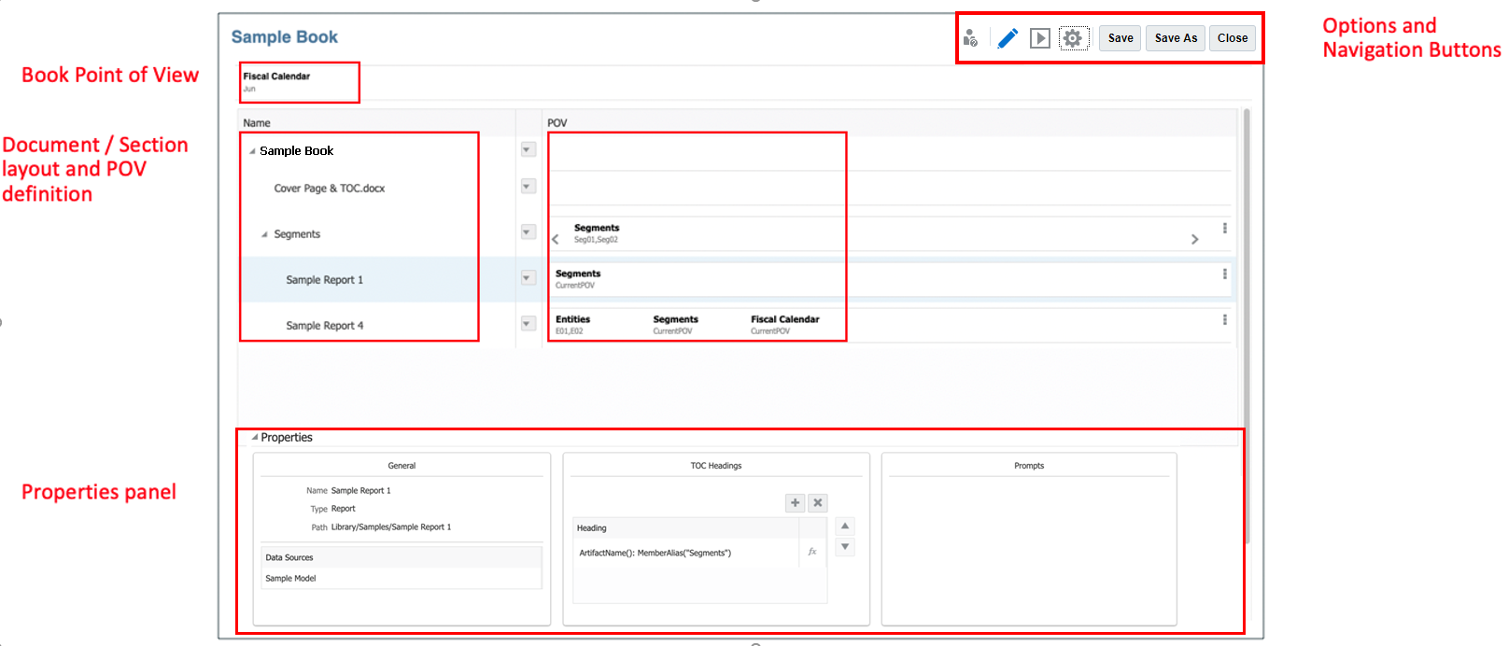Viewport: 1508px width, 646px height.
Task: Select the Fiscal Calendar Jun POV
Action: [x=276, y=81]
